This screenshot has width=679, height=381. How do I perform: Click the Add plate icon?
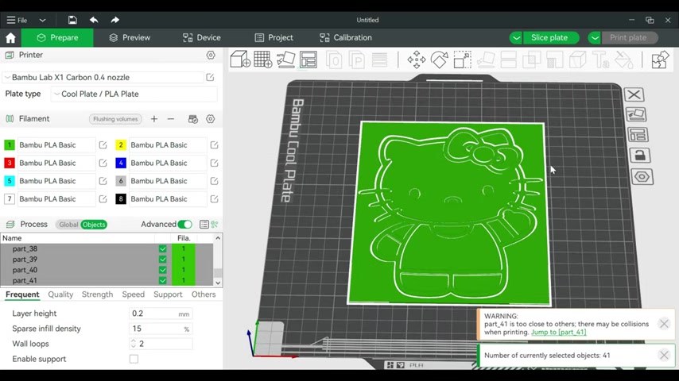262,60
